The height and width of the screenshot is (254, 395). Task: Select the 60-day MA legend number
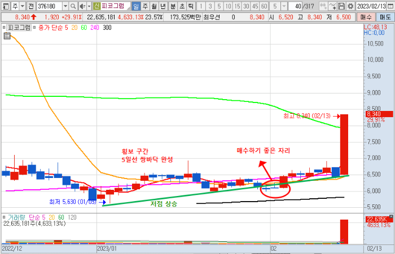84,28
